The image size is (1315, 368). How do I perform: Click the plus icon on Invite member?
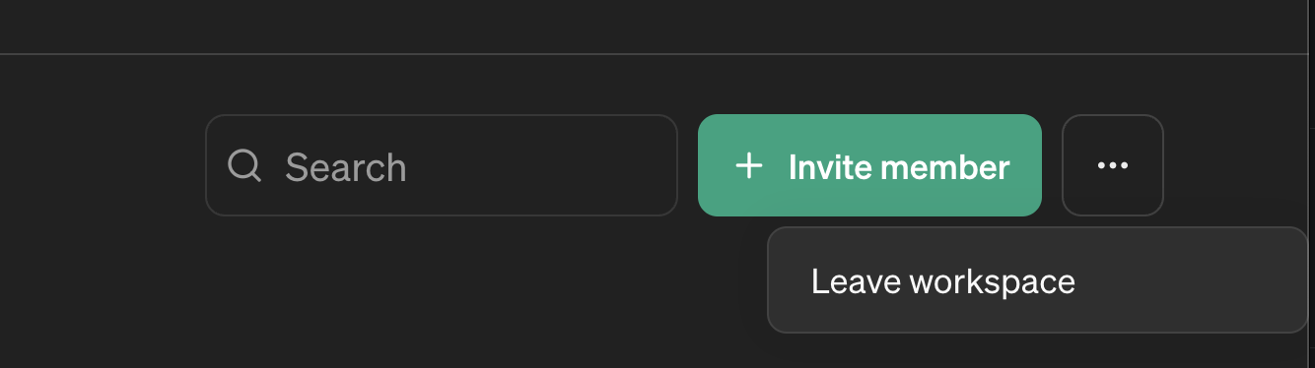(749, 165)
